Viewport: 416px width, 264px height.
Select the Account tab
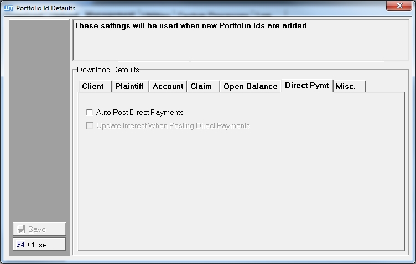[168, 86]
